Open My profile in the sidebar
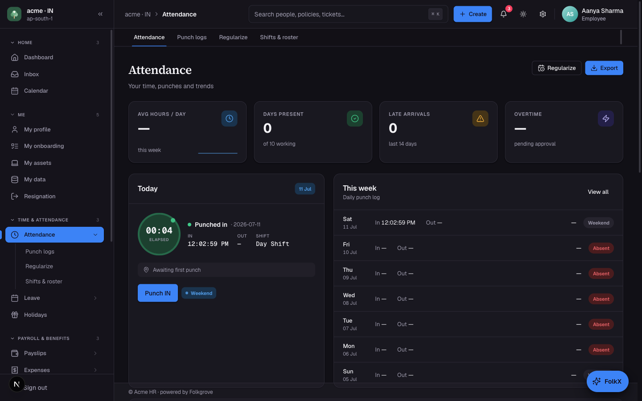 pos(54,130)
